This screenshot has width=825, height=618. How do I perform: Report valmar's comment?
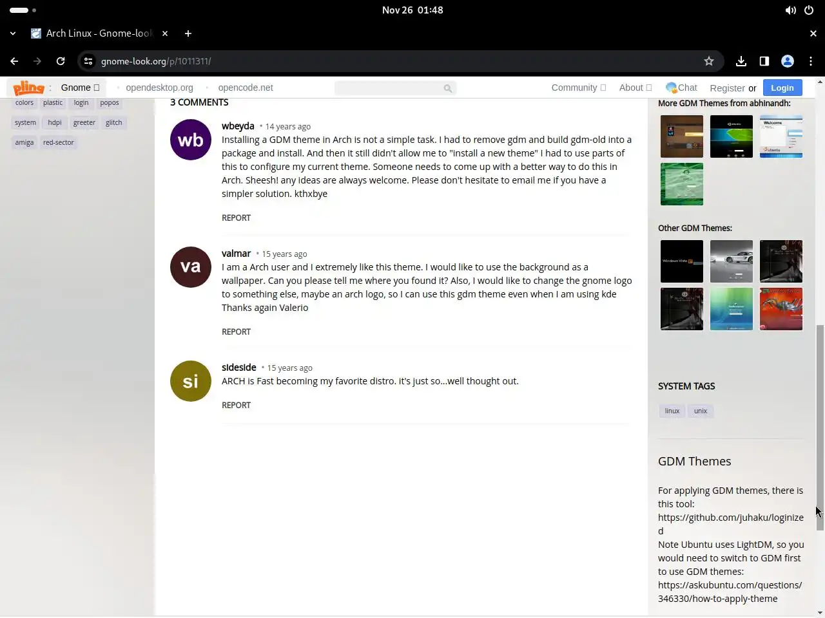(x=236, y=332)
